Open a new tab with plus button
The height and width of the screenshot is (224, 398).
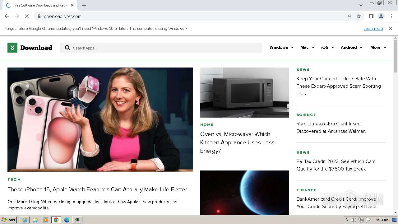pyautogui.click(x=84, y=5)
